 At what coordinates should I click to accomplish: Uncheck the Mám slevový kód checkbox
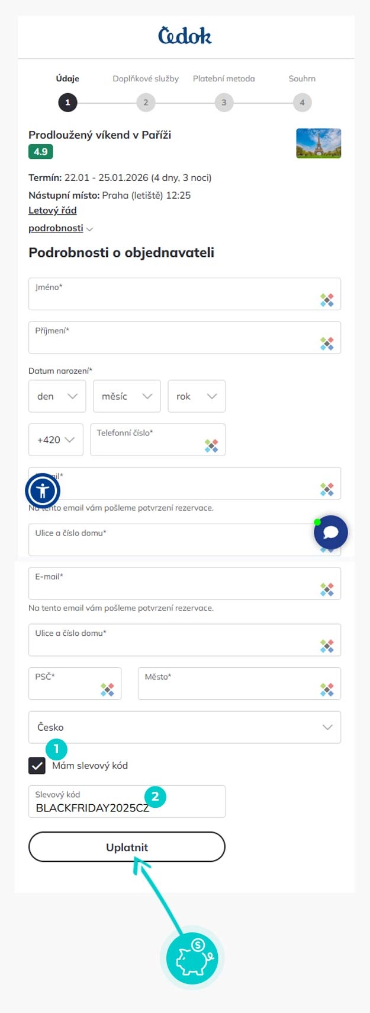[x=37, y=766]
